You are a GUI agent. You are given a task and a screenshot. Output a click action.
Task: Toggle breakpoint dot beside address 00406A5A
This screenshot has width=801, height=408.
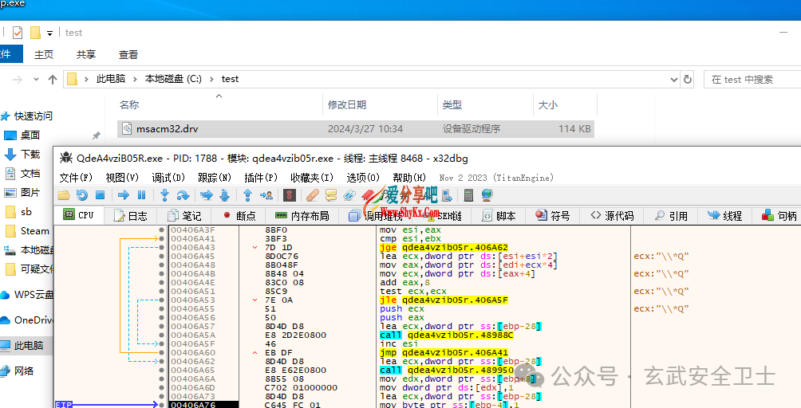(162, 335)
